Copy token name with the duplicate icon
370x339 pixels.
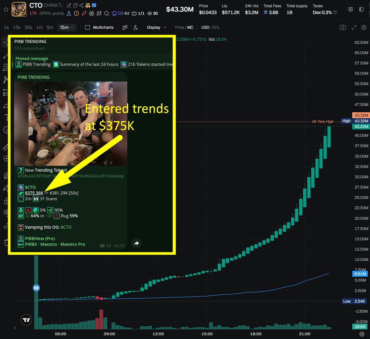[75, 6]
